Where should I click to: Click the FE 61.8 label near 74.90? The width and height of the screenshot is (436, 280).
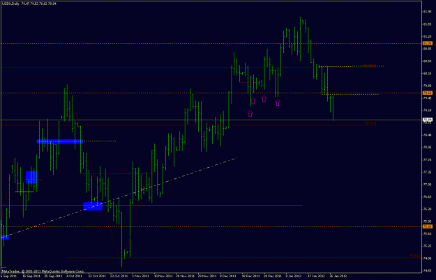pos(416,256)
